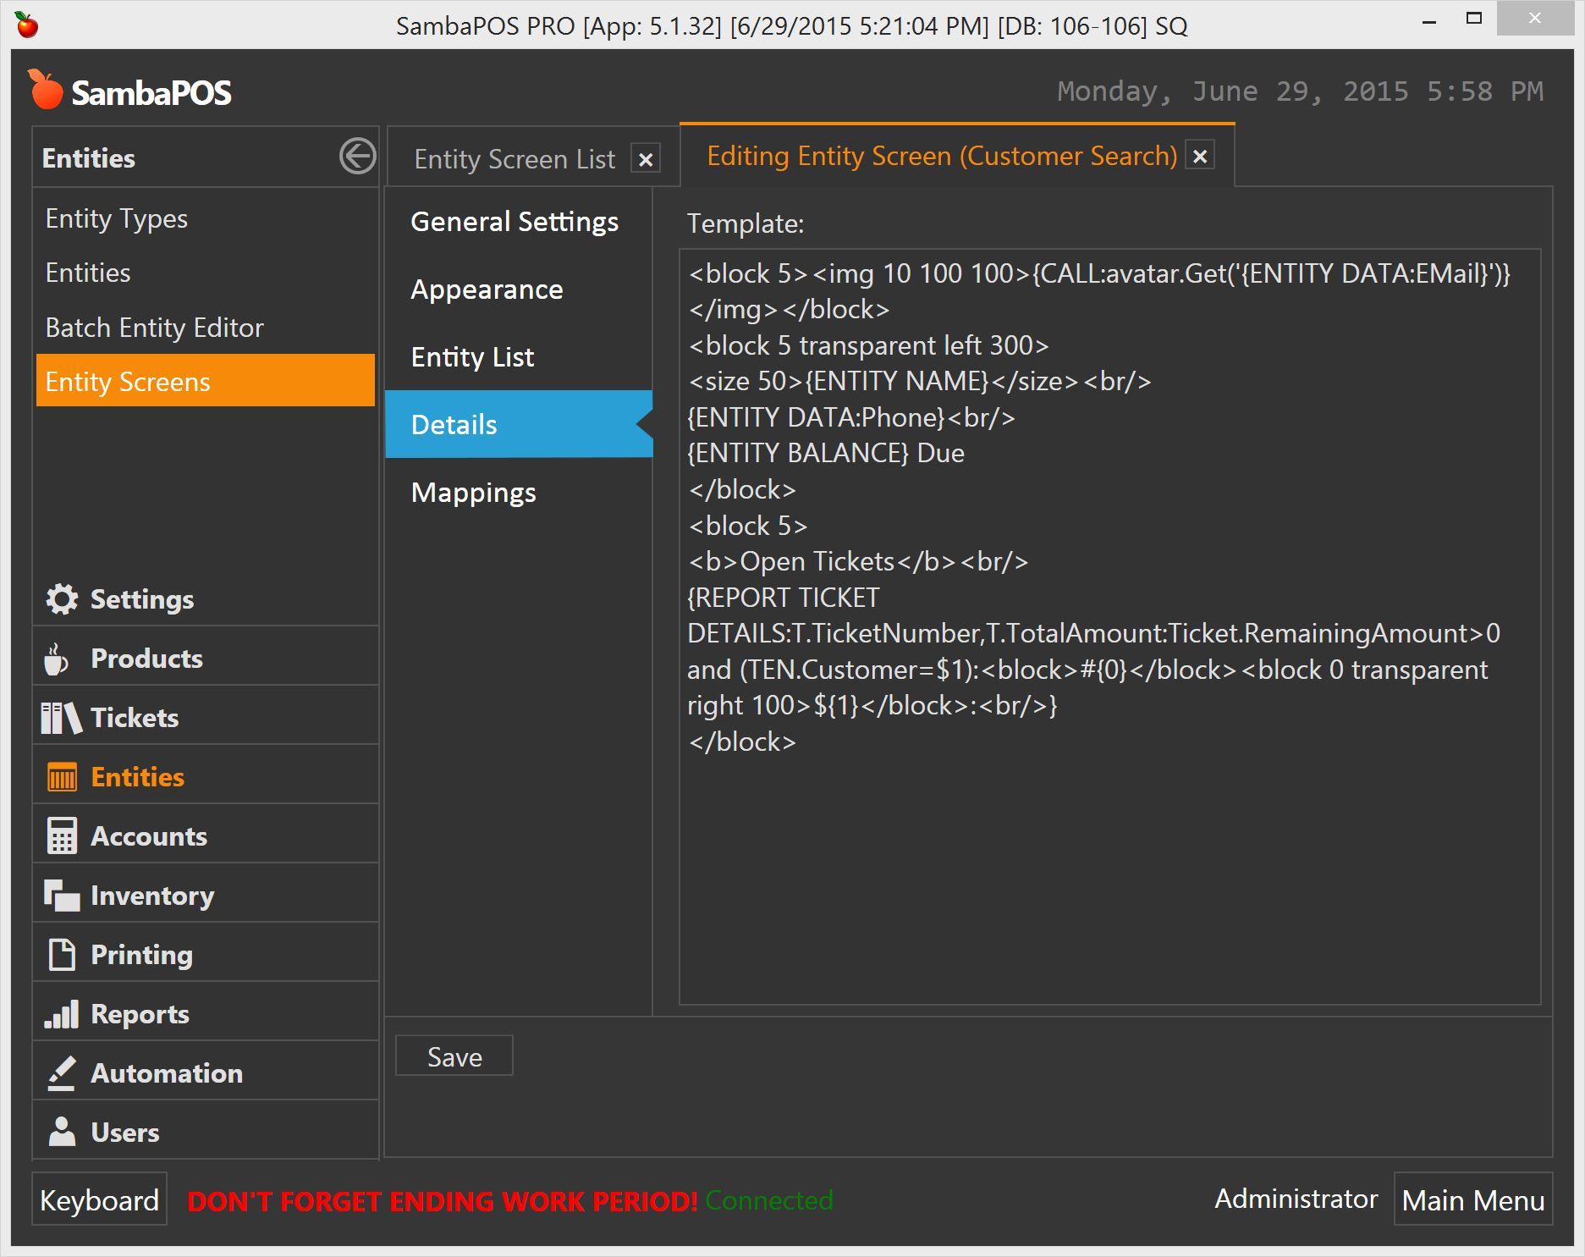
Task: Open the Inventory navigation label
Action: tap(152, 896)
